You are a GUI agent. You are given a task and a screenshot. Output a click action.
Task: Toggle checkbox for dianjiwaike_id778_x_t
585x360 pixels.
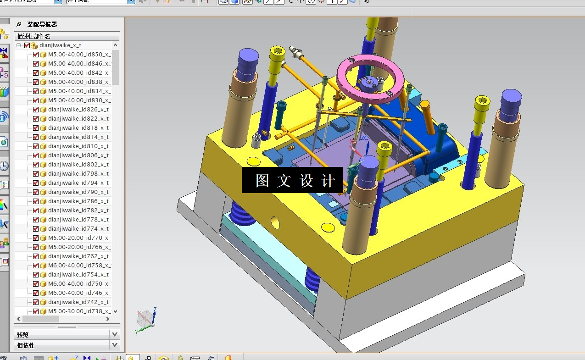(36, 220)
